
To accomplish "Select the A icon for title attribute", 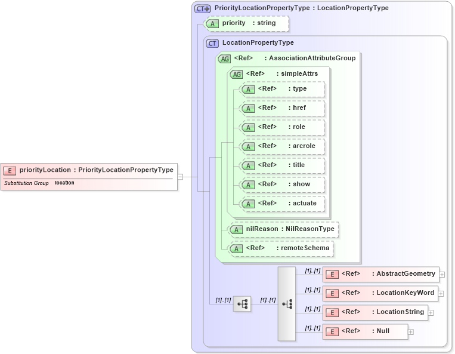I will 248,166.
